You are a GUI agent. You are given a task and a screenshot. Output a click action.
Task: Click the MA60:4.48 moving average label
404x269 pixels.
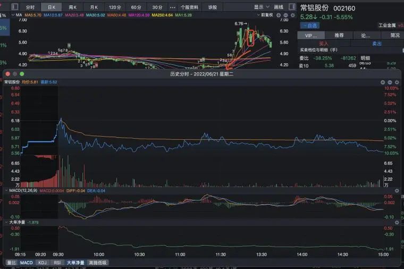(x=116, y=15)
